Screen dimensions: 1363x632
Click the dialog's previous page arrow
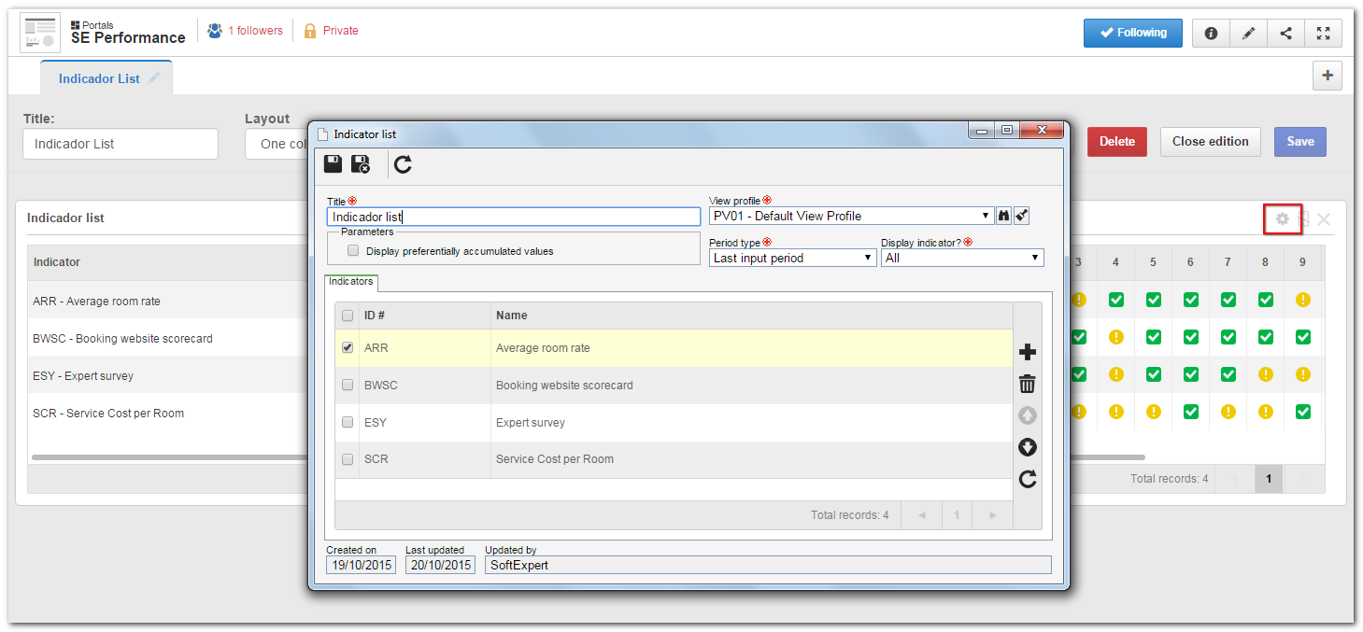(x=922, y=515)
